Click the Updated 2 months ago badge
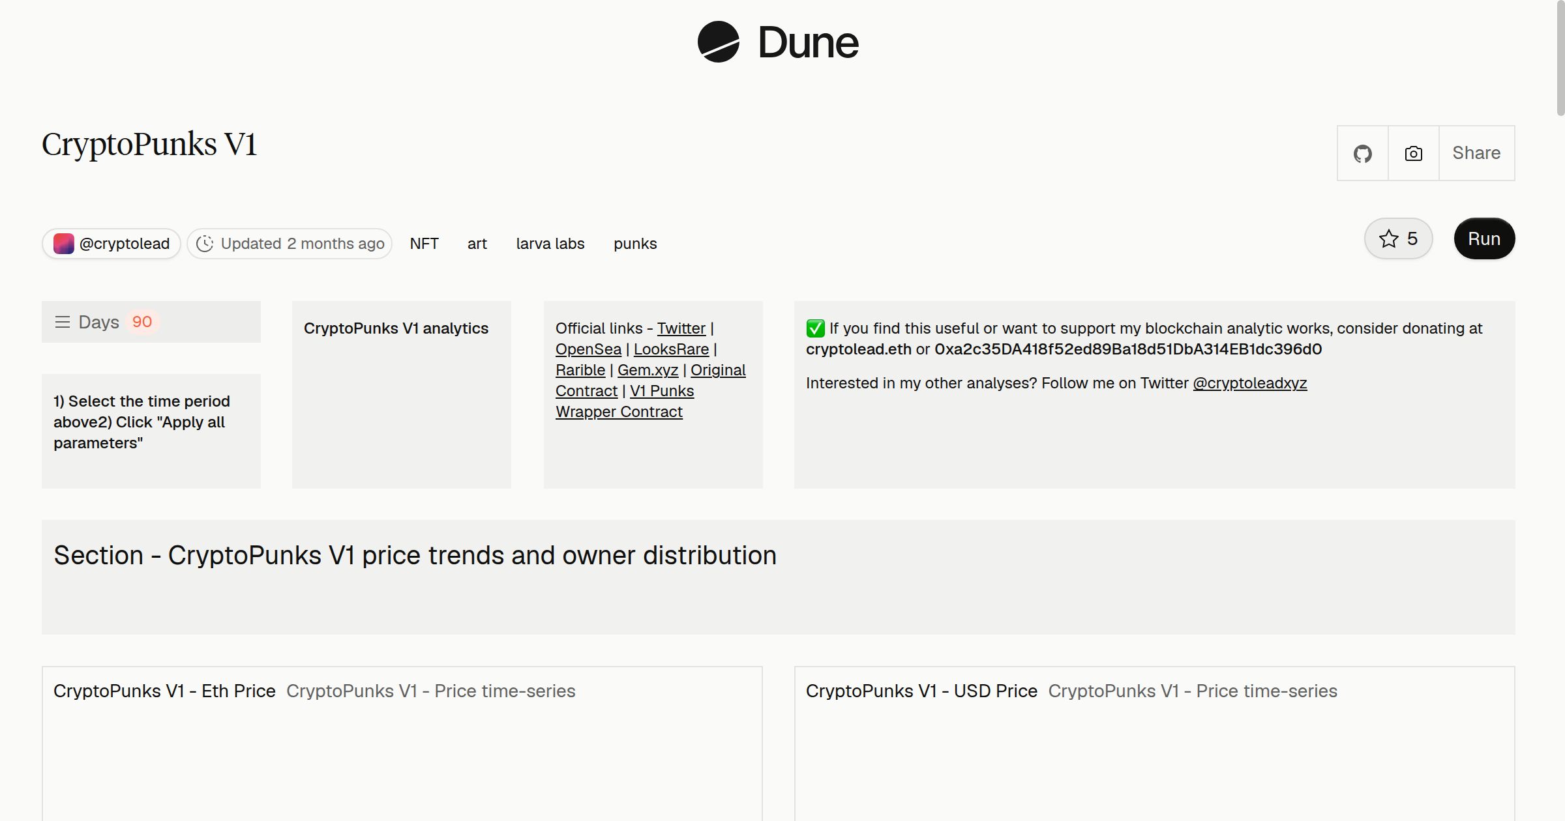The height and width of the screenshot is (821, 1565). [x=290, y=244]
